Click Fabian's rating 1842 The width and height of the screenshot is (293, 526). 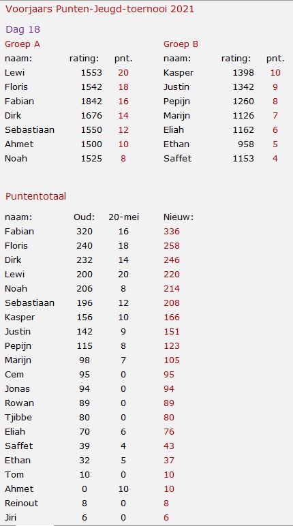pos(91,101)
